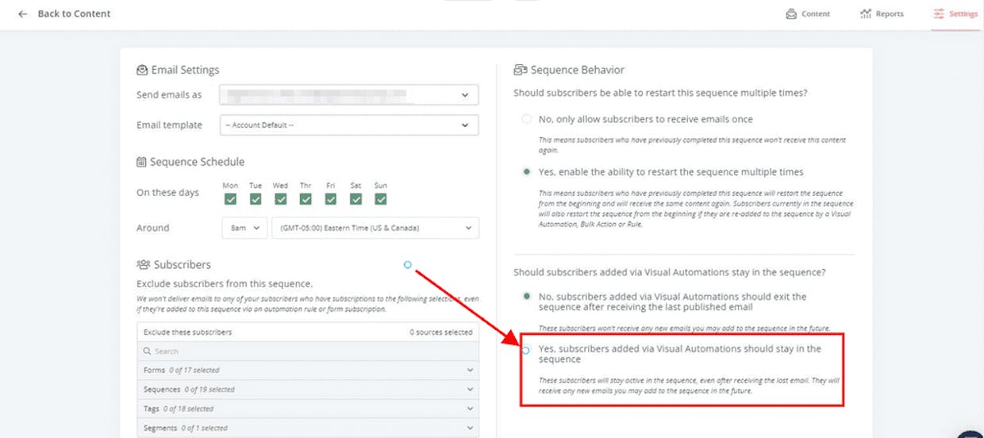Viewport: 984px width, 438px height.
Task: Uncheck the Sun schedule checkbox
Action: [x=381, y=199]
